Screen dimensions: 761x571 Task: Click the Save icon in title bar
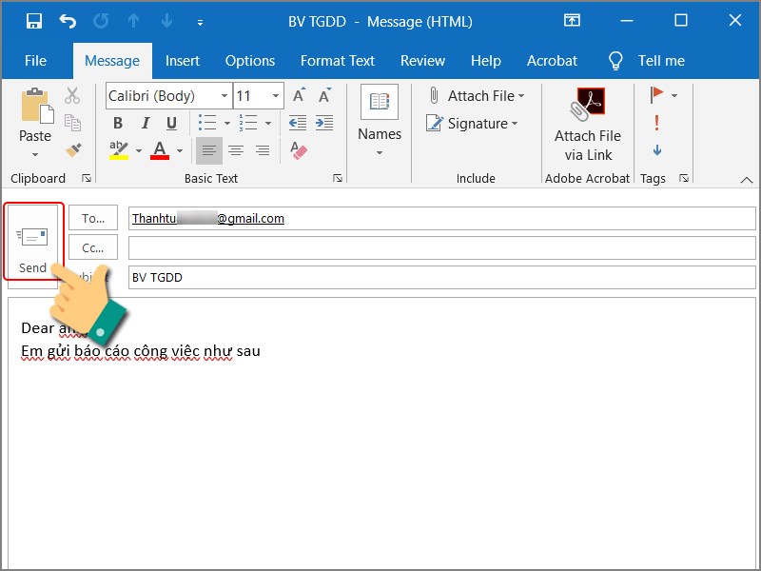pyautogui.click(x=34, y=21)
